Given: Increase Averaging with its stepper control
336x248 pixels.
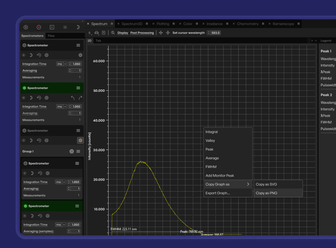Looking at the screenshot, I should click(x=69, y=70).
